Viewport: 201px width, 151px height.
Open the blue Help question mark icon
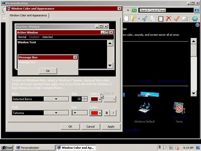(x=197, y=25)
